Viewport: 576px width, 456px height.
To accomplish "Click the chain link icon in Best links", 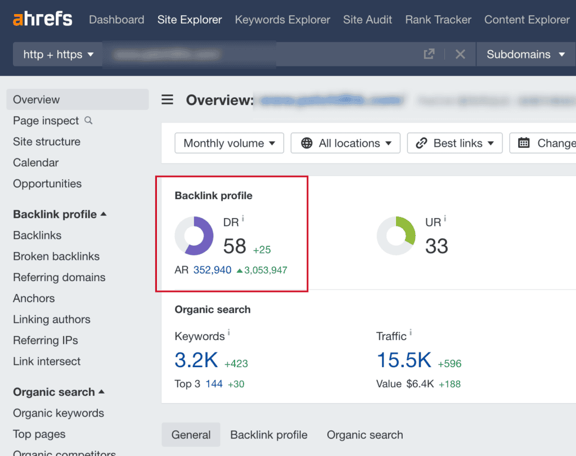I will click(421, 143).
